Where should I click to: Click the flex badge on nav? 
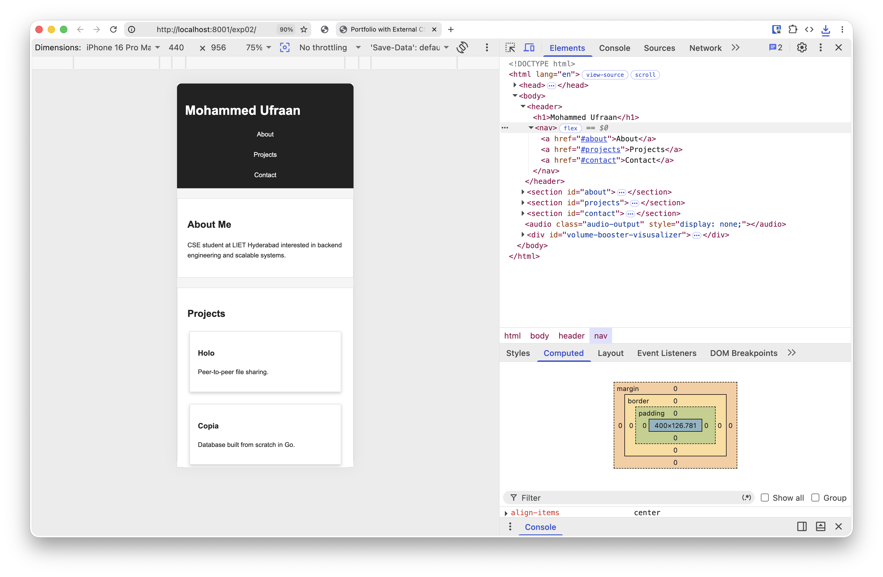[x=570, y=128]
